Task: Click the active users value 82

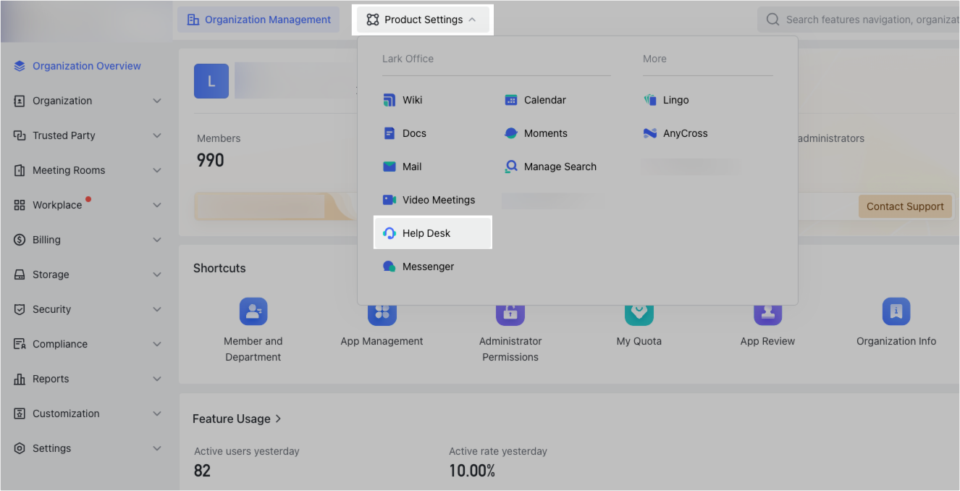Action: point(202,471)
